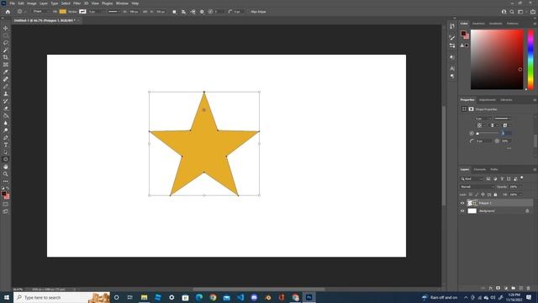Image resolution: width=538 pixels, height=303 pixels.
Task: Switch to the Adjustments tab
Action: [x=488, y=100]
